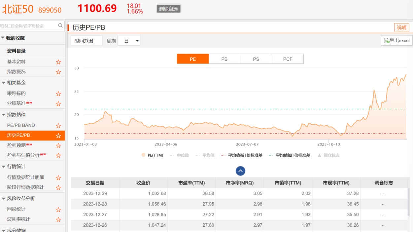Screen dimensions: 413x232
Task: Export data using 导出excel button
Action: 396,40
